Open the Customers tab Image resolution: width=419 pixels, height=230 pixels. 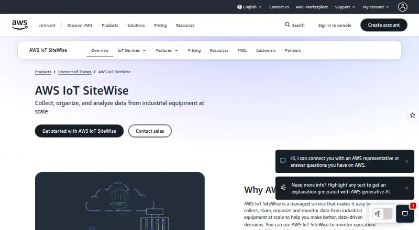266,50
